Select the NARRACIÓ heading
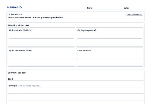Image resolution: width=151 pixels, height=104 pixels. pyautogui.click(x=15, y=8)
